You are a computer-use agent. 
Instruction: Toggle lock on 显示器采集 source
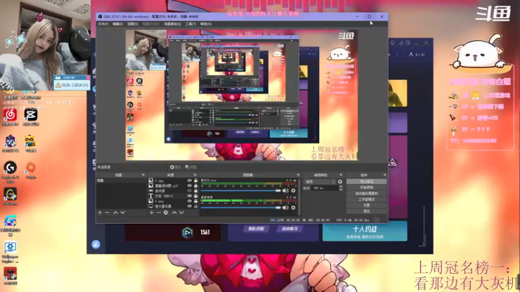click(x=196, y=206)
